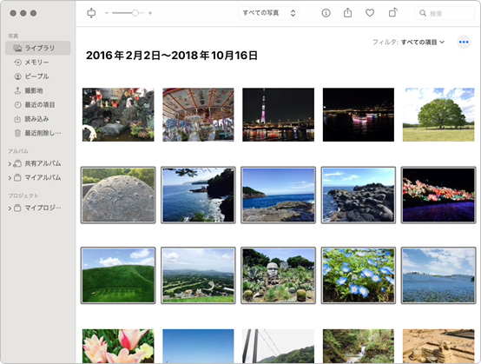Select the valley overlook landscape photo
The width and height of the screenshot is (481, 364).
tap(198, 275)
